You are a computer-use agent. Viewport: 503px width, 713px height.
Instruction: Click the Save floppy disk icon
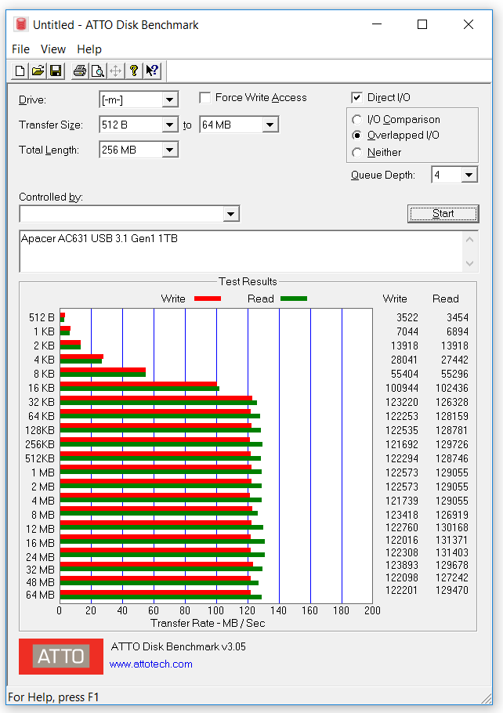pos(56,71)
